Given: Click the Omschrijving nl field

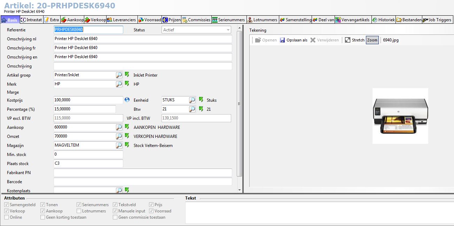Looking at the screenshot, I should 143,39.
